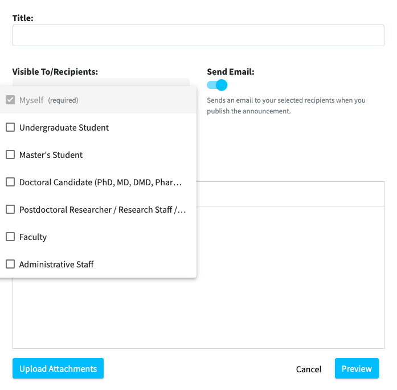This screenshot has height=390, width=397.
Task: Enable the Faculty checkbox
Action: pyautogui.click(x=10, y=237)
